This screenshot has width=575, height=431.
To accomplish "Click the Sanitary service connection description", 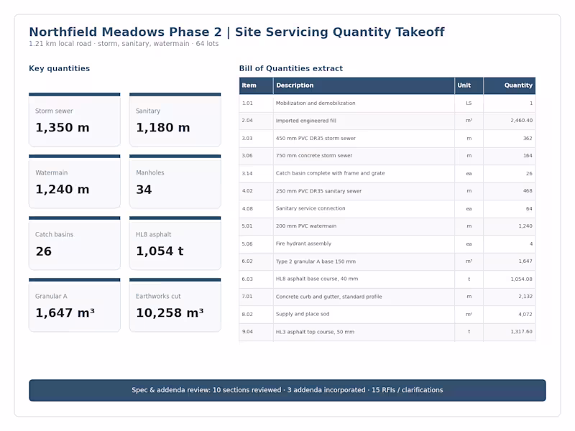I will tap(310, 208).
